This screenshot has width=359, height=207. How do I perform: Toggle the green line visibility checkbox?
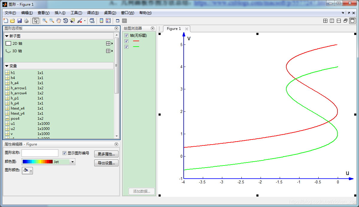126,47
